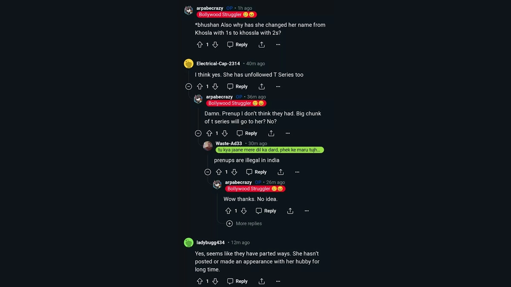
Task: Share ladybugg434's parted ways comment
Action: point(261,281)
